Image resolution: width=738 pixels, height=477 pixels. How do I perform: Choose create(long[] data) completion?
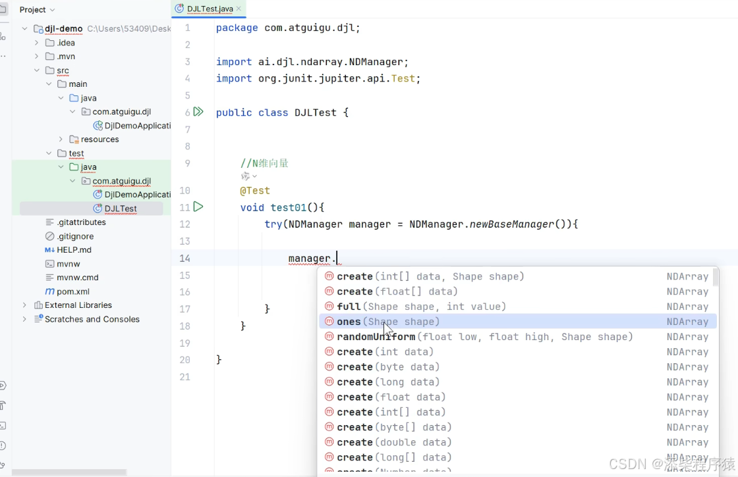point(518,457)
